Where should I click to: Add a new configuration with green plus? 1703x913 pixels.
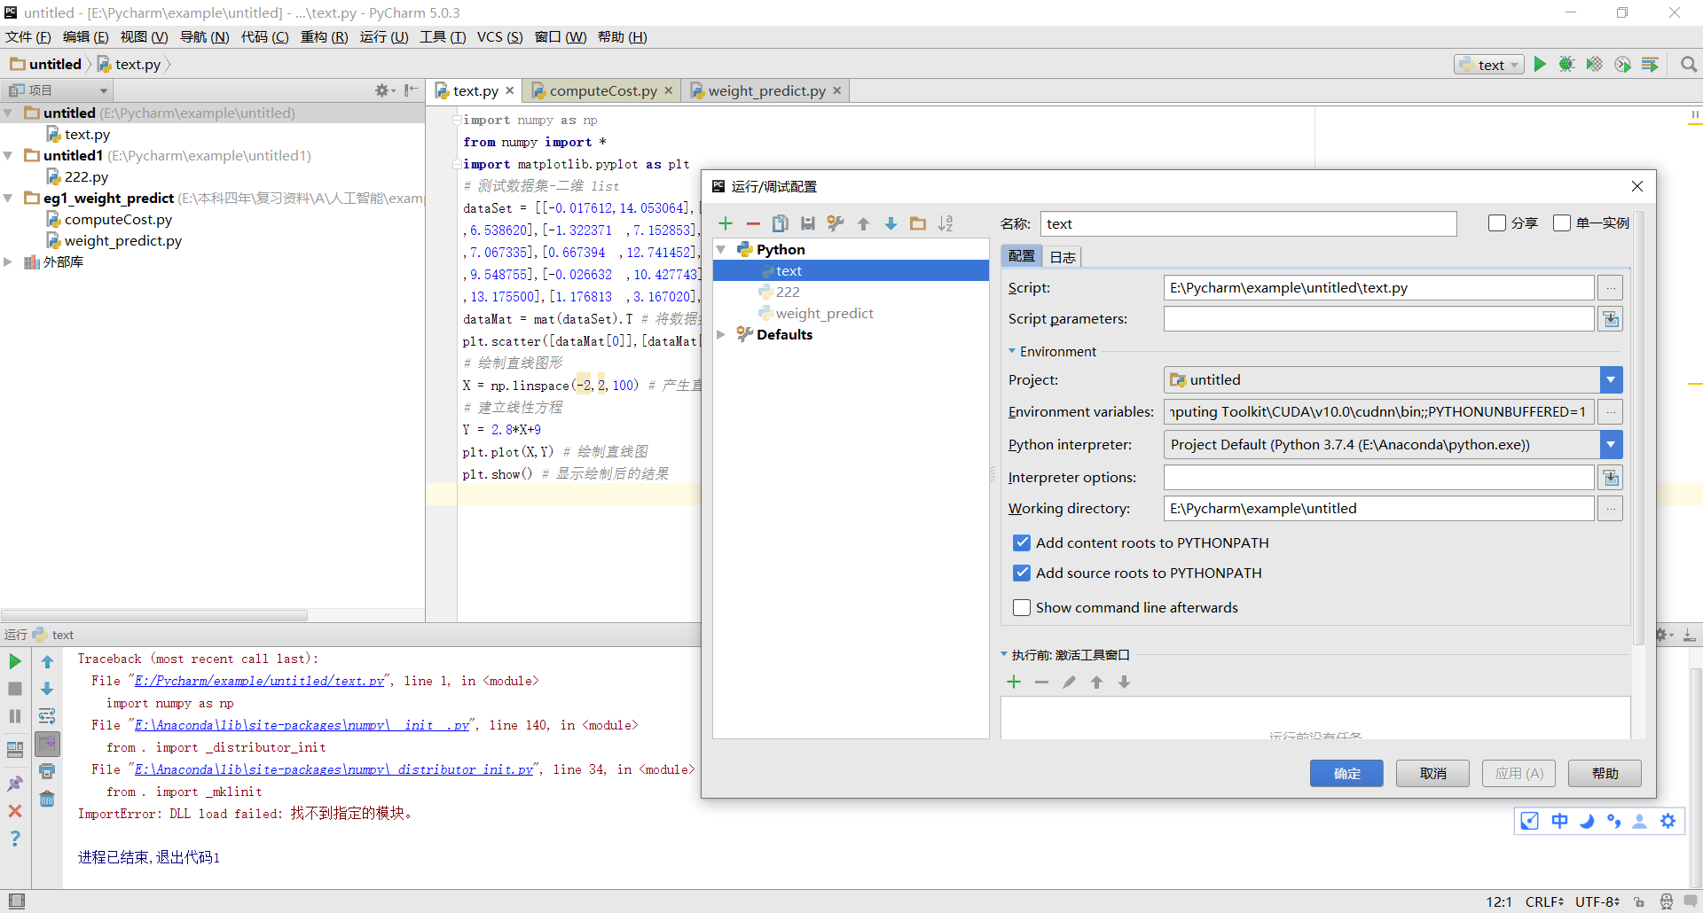pyautogui.click(x=726, y=223)
